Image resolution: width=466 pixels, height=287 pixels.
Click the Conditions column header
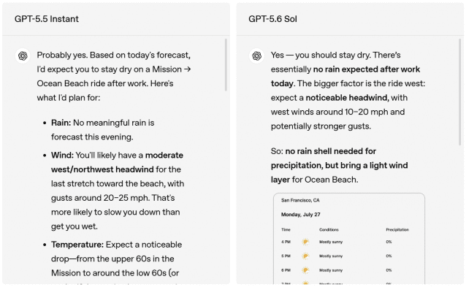pyautogui.click(x=329, y=229)
